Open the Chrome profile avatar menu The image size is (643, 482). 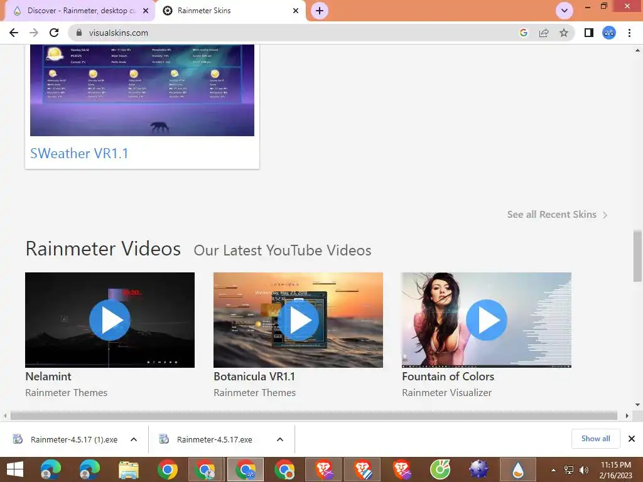tap(609, 33)
